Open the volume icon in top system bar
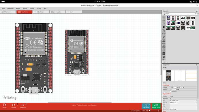The image size is (199, 112). click(x=194, y=2)
